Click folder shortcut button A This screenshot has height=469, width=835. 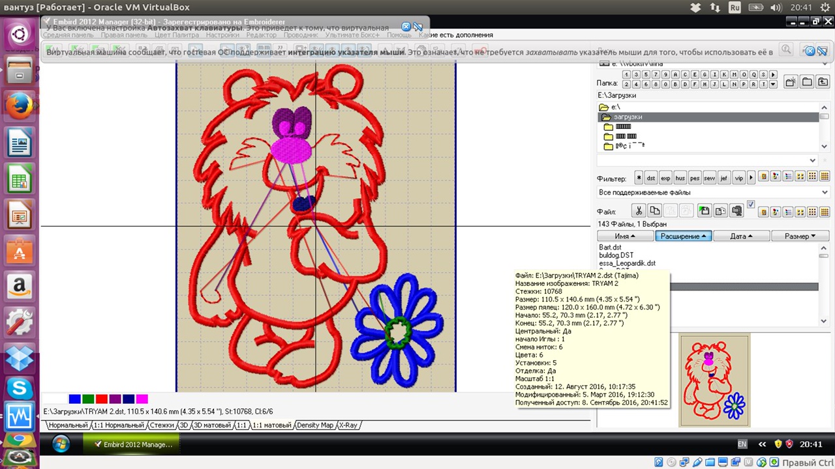click(x=675, y=74)
